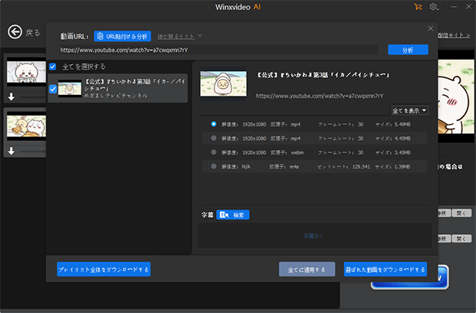Click the video URL input field

[x=218, y=50]
